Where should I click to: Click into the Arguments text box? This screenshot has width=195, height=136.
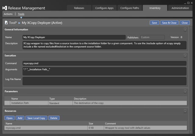[105, 71]
